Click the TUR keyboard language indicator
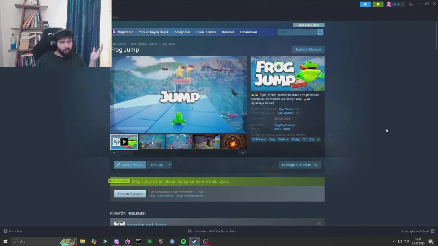 [x=407, y=242]
